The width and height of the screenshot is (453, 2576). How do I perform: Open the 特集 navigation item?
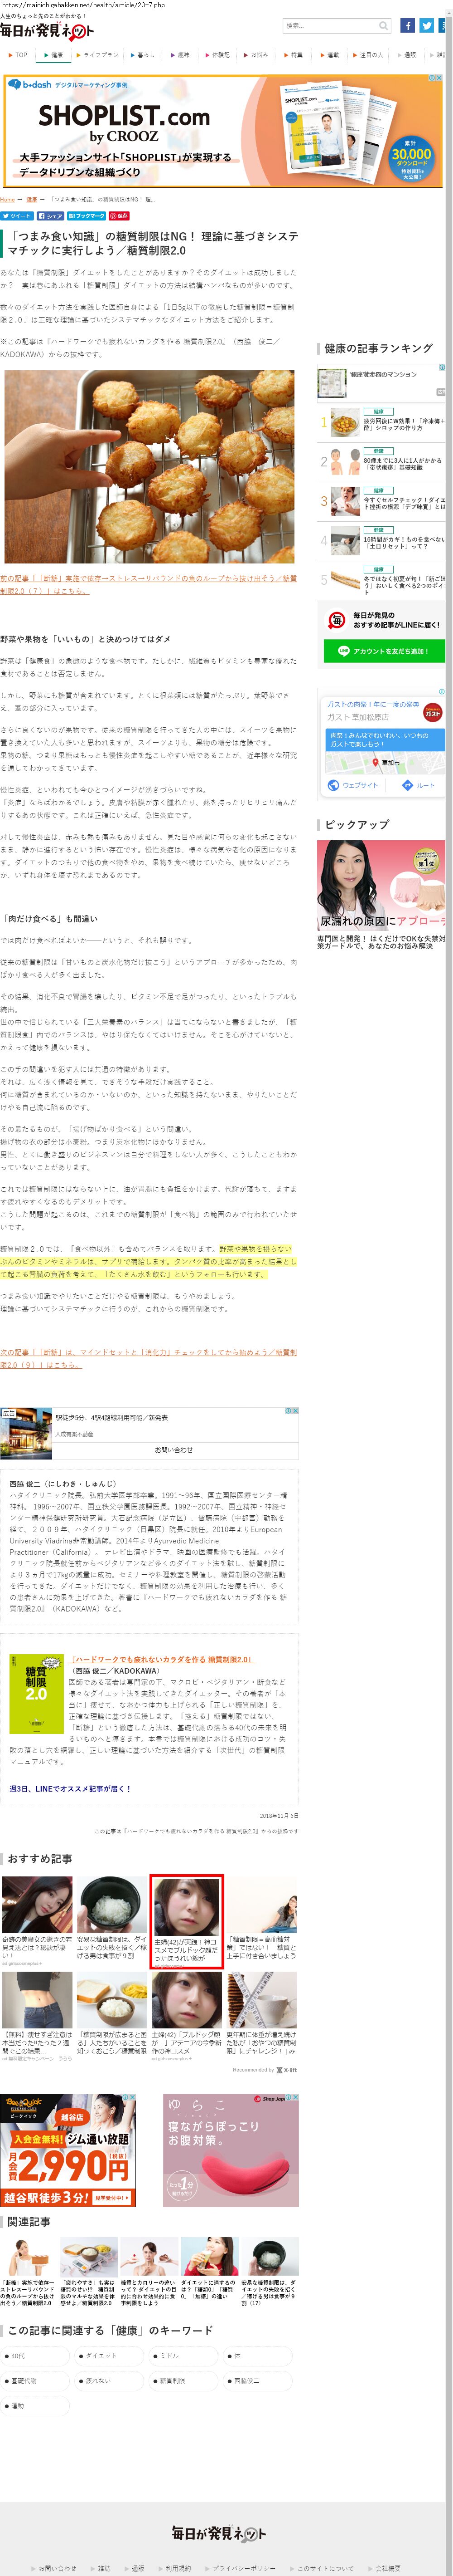(294, 55)
